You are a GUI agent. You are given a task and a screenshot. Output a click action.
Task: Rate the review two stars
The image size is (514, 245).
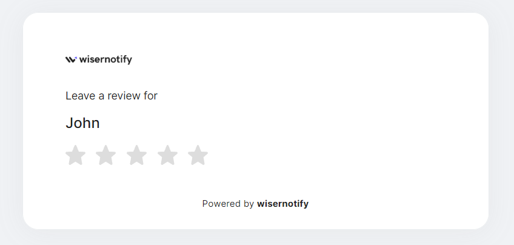[106, 155]
